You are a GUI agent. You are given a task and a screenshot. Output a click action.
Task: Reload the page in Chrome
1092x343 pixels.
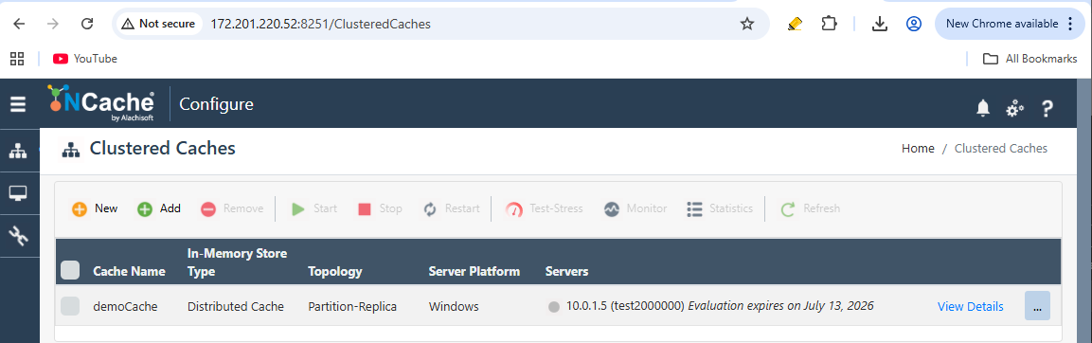pos(87,24)
